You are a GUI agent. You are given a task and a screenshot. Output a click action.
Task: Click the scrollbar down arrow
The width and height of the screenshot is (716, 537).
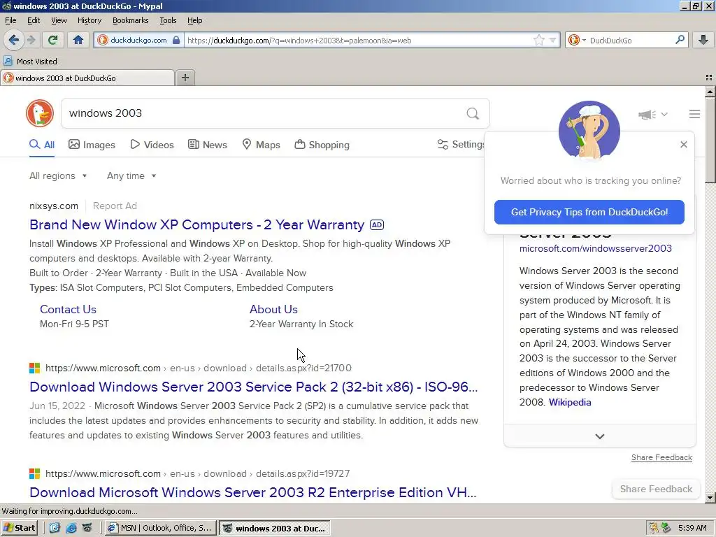[710, 498]
